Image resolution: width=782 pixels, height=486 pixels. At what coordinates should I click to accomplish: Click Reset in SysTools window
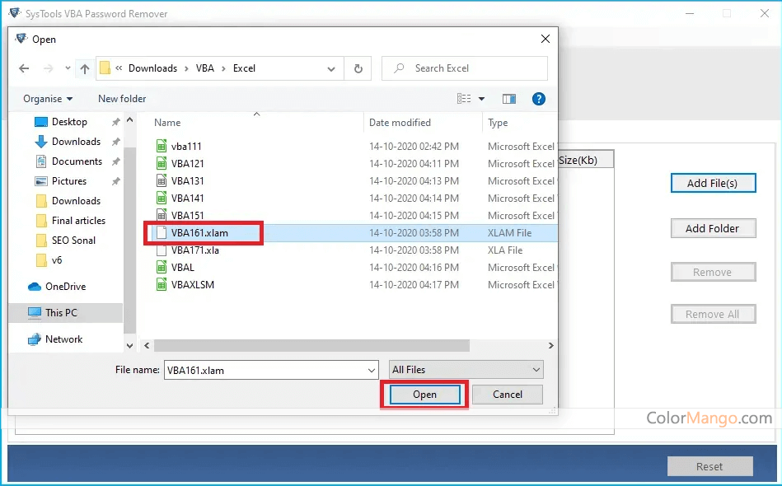[709, 466]
